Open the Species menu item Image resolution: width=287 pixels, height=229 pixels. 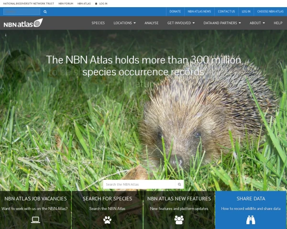[x=98, y=23]
